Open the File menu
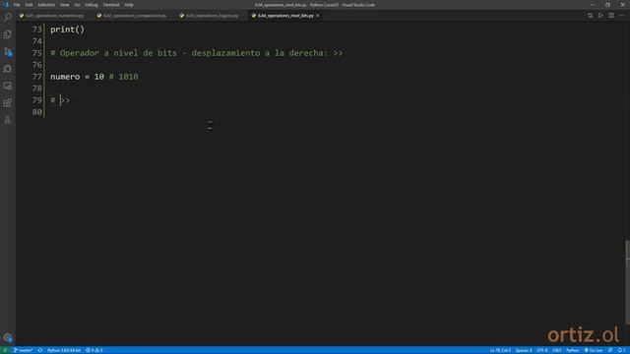This screenshot has height=354, width=630. [17, 5]
